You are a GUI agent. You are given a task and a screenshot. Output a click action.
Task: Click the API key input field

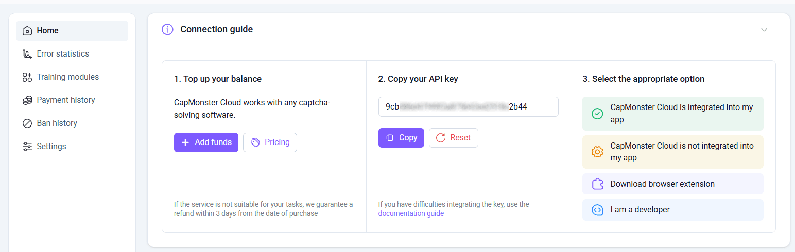(469, 107)
